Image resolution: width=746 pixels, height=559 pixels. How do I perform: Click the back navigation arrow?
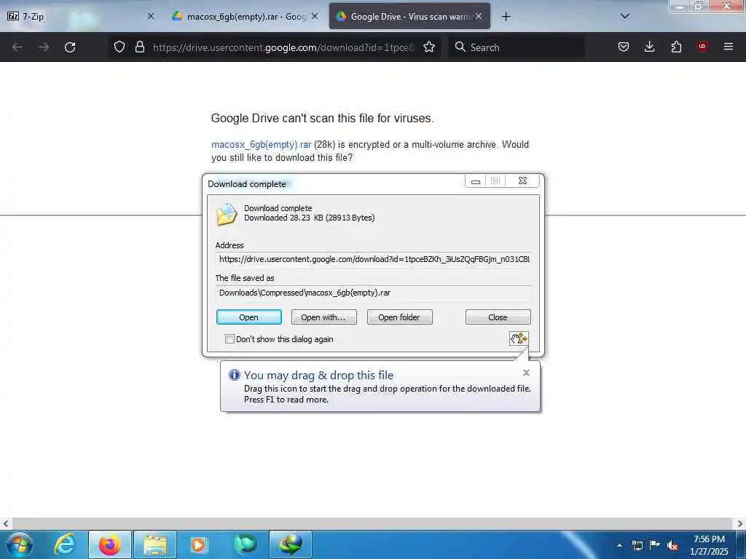tap(17, 47)
